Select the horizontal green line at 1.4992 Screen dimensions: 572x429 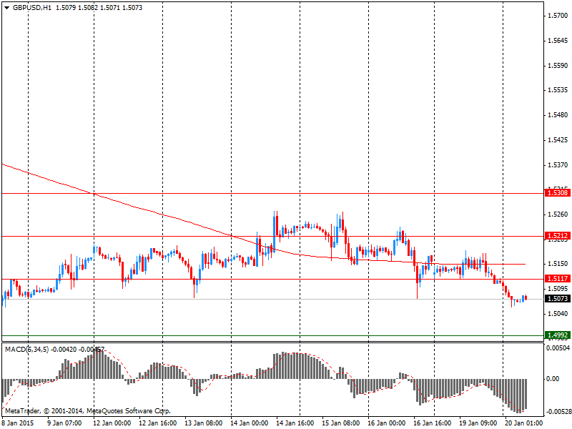coord(273,335)
